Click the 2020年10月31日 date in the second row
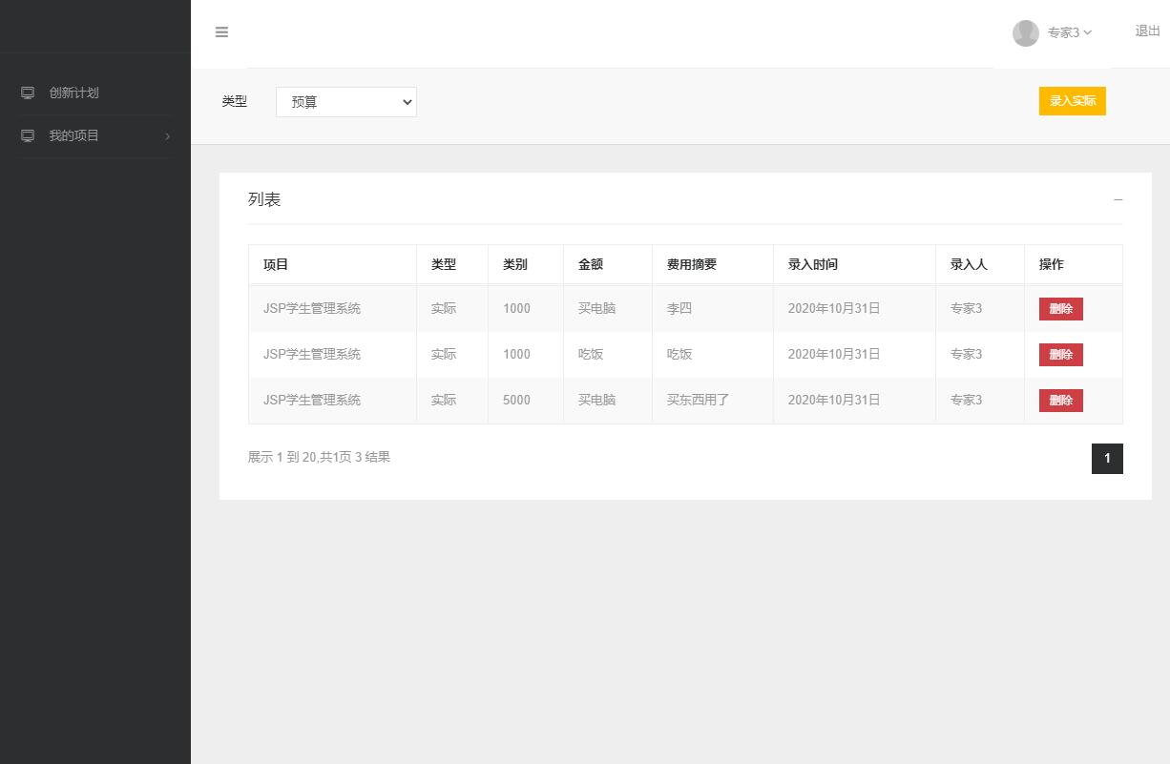The height and width of the screenshot is (764, 1170). (x=834, y=354)
